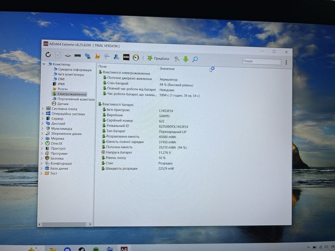Expand the Мультимедіа node arrow
Viewport: 335px width, 251px height.
point(42,128)
